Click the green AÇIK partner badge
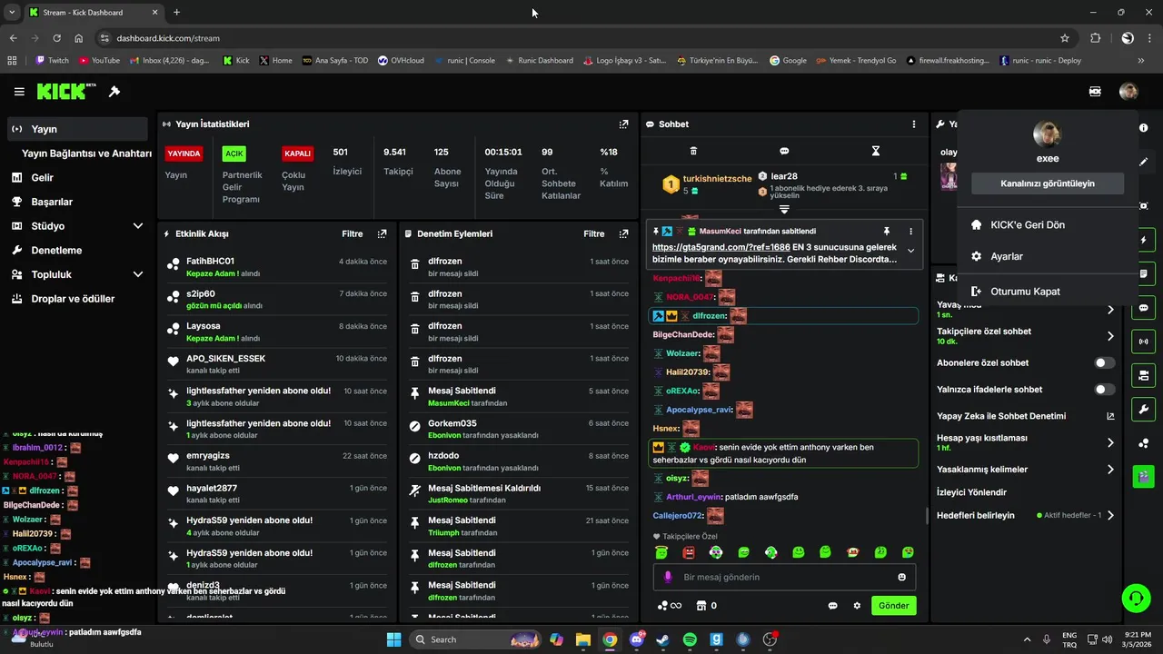This screenshot has width=1163, height=654. point(234,154)
